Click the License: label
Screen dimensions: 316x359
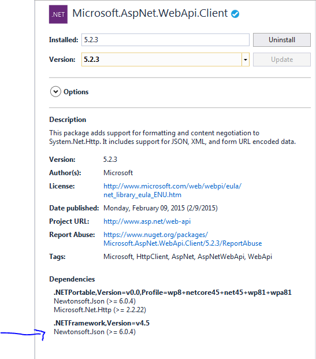[62, 186]
